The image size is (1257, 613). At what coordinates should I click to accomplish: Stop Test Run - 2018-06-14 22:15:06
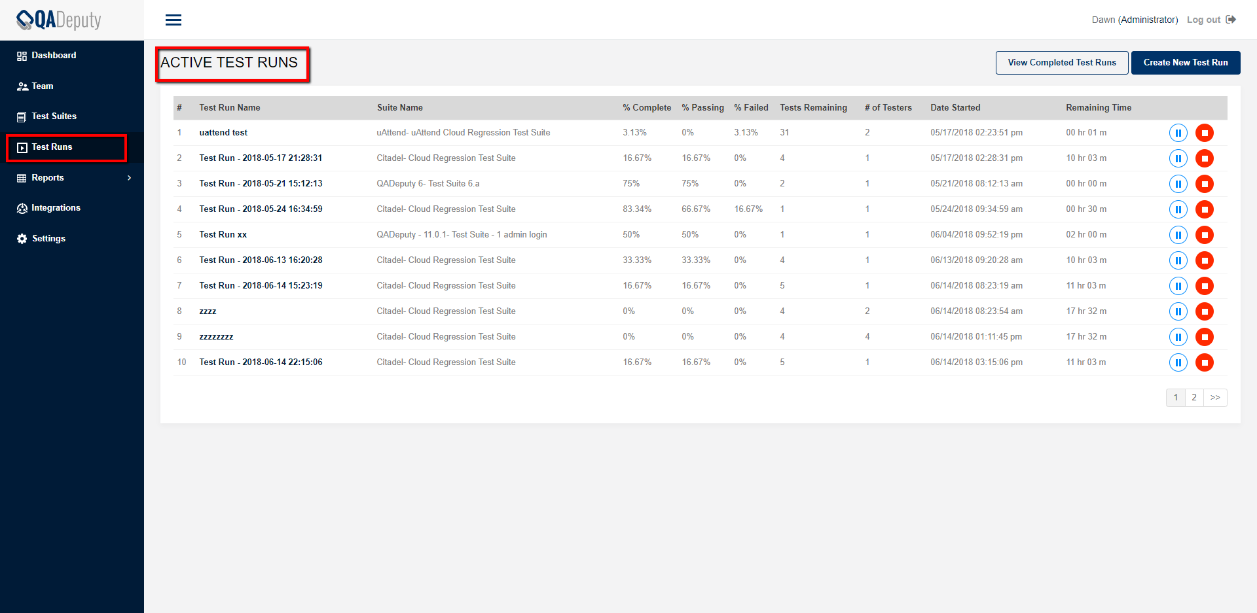point(1205,362)
